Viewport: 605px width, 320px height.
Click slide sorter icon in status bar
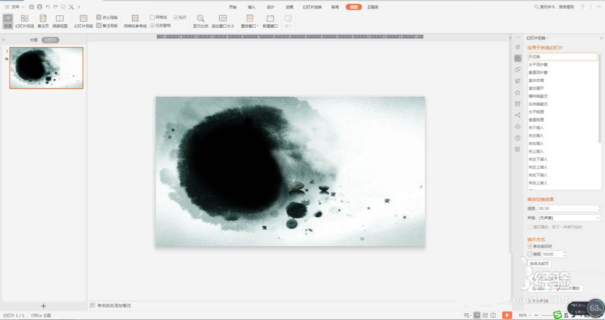tap(485, 315)
